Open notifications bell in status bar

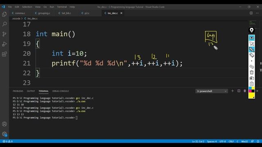(258, 141)
